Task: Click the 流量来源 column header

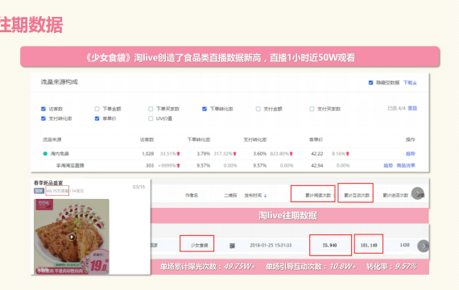Action: point(52,139)
